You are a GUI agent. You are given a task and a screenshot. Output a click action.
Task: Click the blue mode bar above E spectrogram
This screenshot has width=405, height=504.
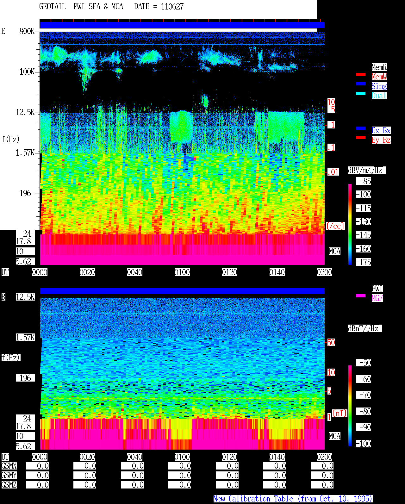182,25
